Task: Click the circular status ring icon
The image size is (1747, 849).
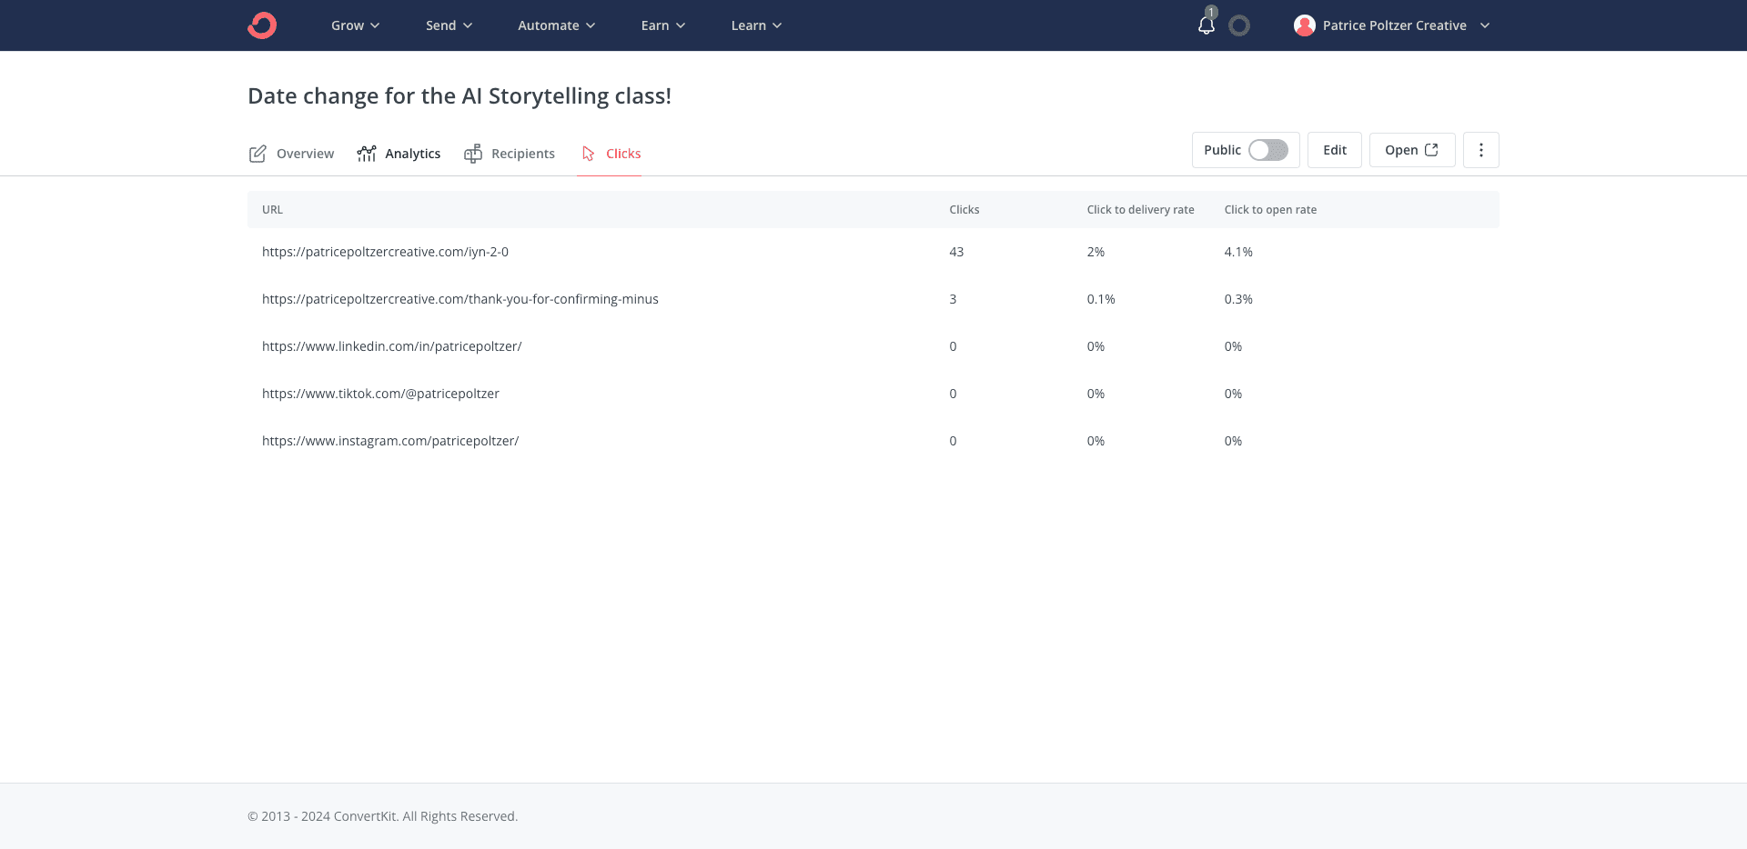Action: click(x=1239, y=25)
